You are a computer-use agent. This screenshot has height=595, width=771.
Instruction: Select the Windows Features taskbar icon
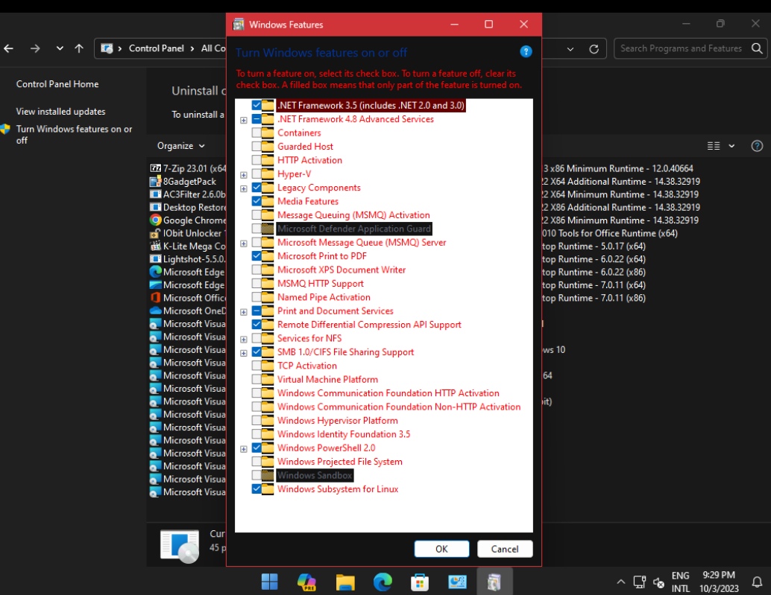coord(494,582)
